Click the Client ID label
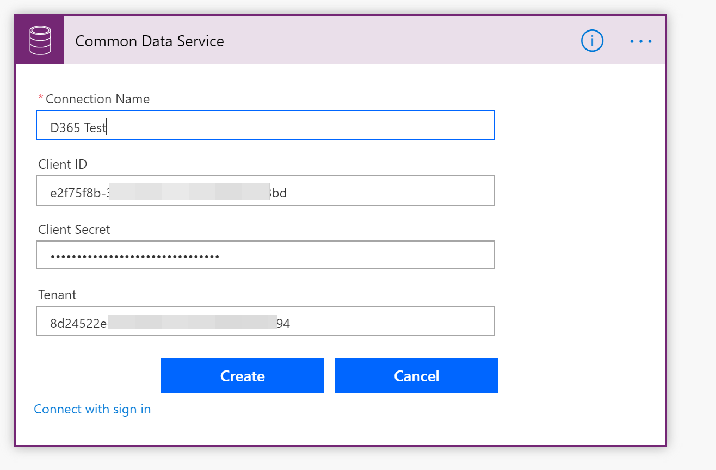 click(x=63, y=164)
